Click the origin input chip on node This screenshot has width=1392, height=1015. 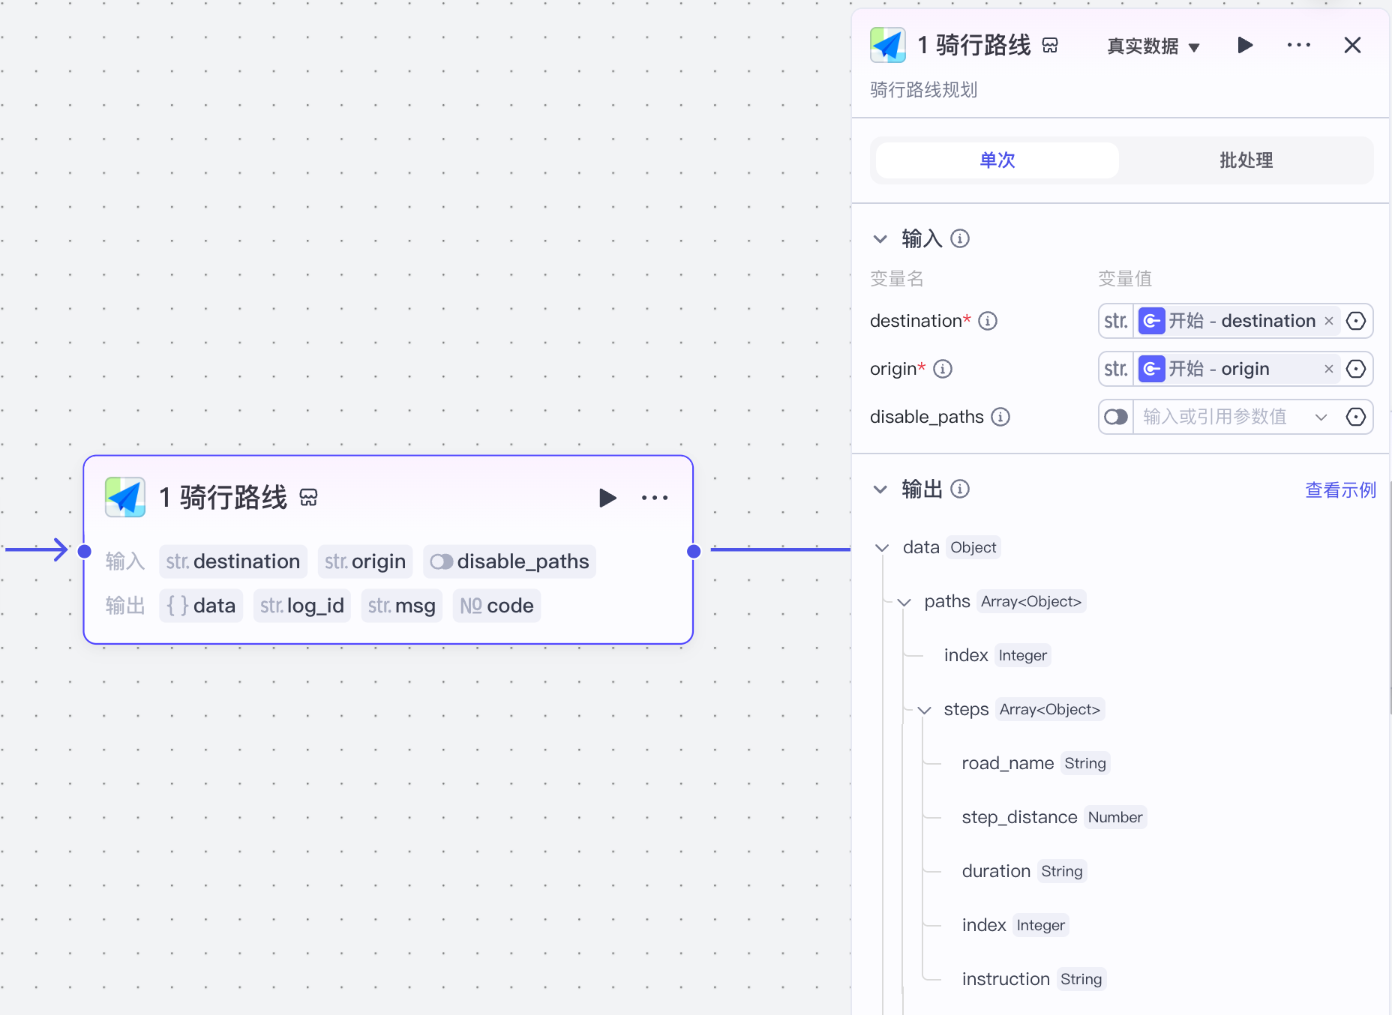(365, 561)
